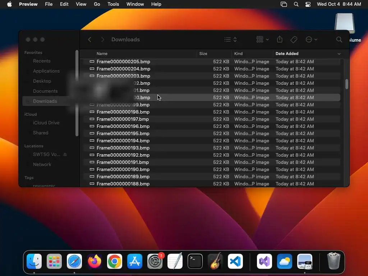Launch Visual Studio Code from Dock
The width and height of the screenshot is (368, 276).
[235, 261]
